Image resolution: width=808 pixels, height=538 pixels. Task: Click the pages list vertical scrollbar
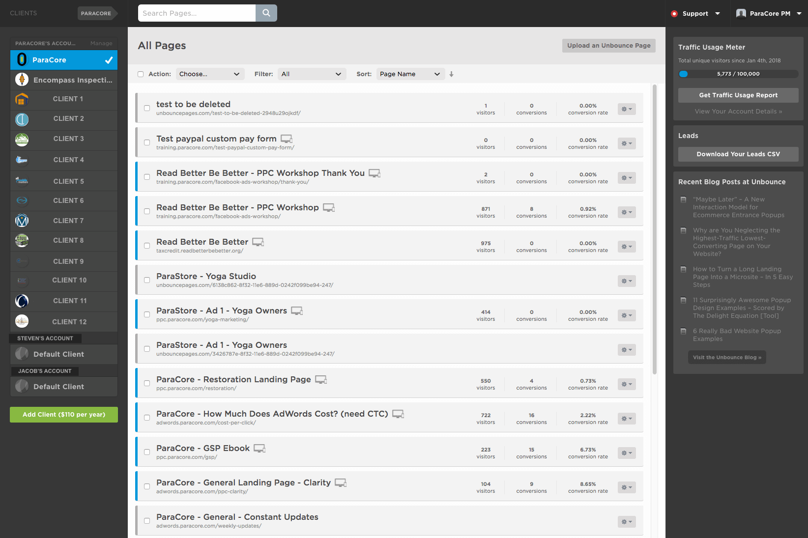point(655,229)
